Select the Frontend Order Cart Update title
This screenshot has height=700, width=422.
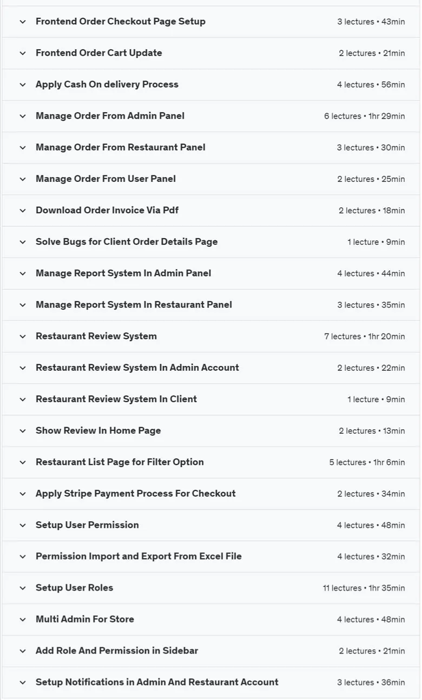(x=99, y=53)
